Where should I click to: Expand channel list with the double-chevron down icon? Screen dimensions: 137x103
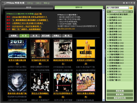pos(108,12)
